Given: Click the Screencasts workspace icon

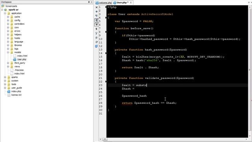Looking at the screenshot, I should point(3,6).
